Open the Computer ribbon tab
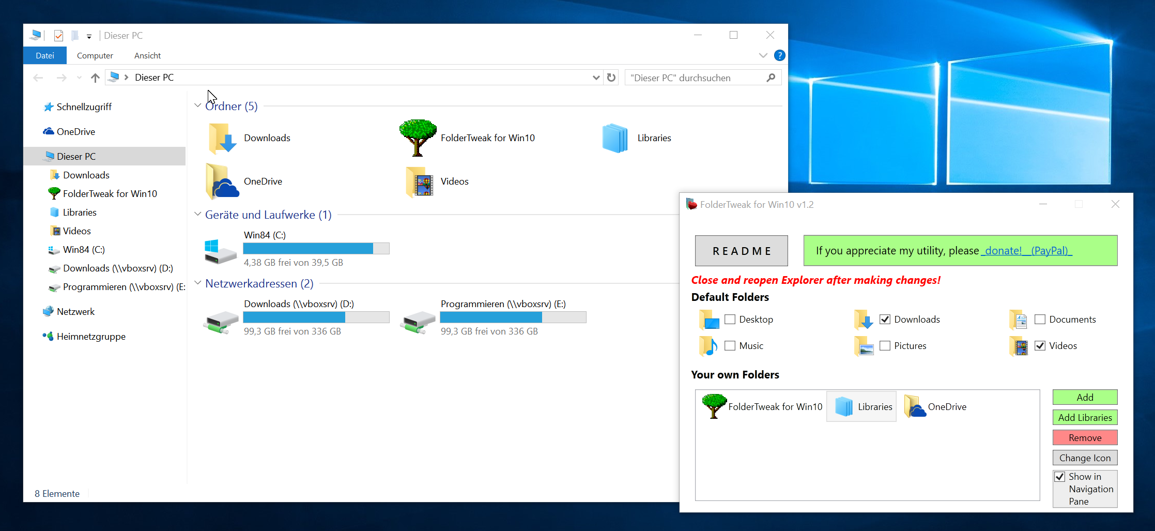The image size is (1155, 531). point(95,55)
